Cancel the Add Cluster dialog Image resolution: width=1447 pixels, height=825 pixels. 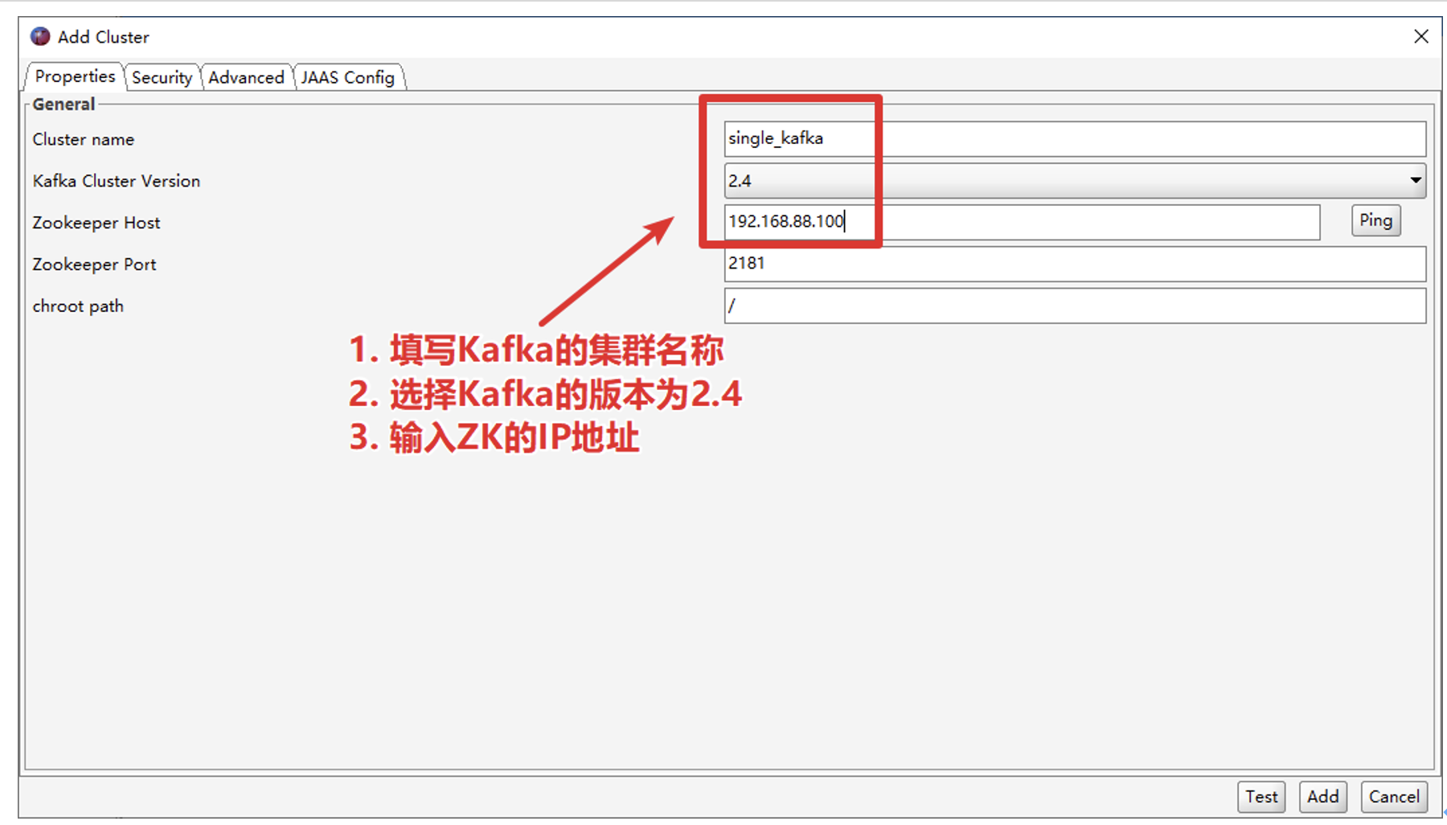1394,796
